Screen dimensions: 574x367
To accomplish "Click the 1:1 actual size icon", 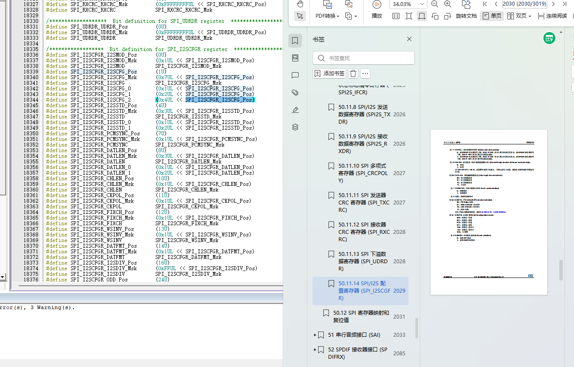I will coord(396,16).
